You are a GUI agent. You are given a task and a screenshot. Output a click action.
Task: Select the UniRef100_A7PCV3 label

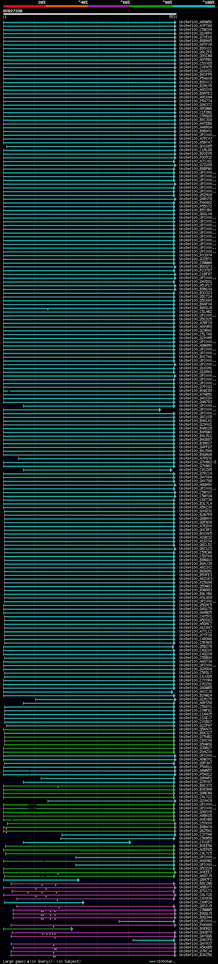click(196, 138)
